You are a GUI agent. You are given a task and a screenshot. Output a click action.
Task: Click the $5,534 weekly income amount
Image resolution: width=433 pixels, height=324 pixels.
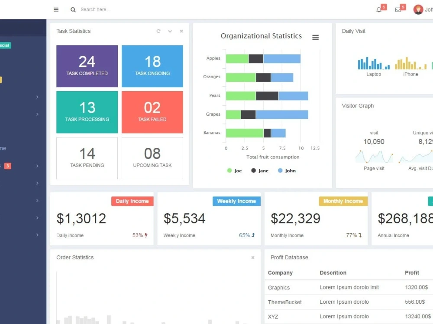point(184,219)
